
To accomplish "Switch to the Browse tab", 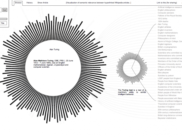I will tap(18, 3).
